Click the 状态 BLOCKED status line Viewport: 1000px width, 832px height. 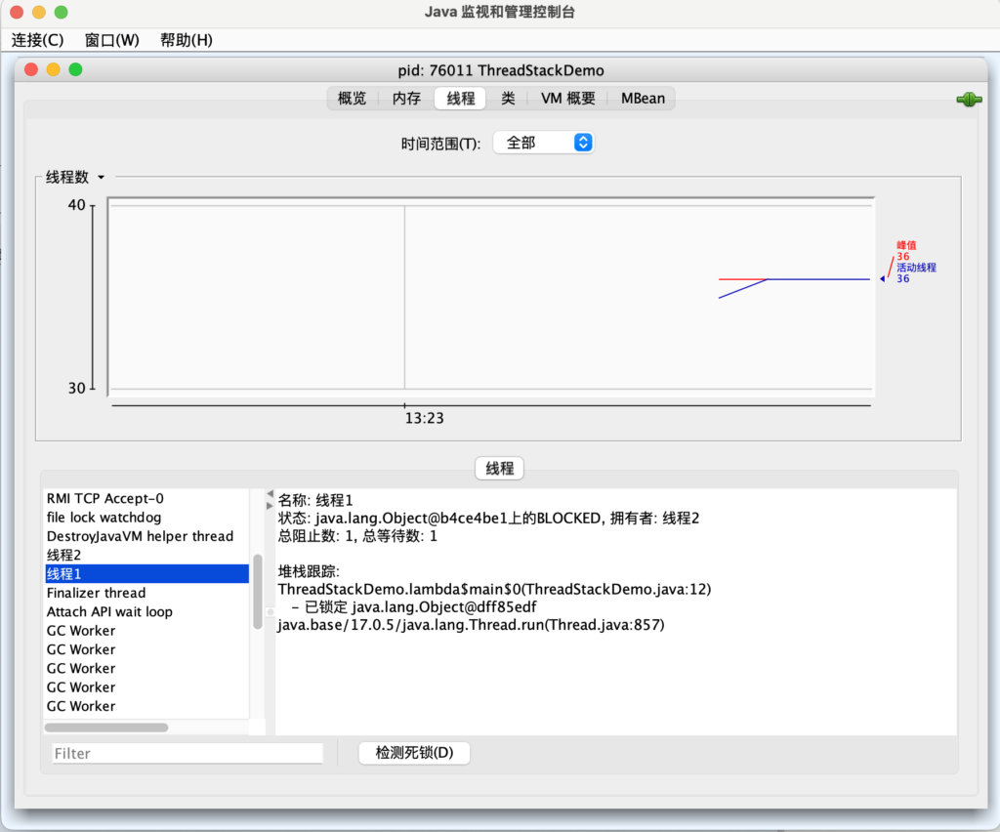click(x=488, y=519)
